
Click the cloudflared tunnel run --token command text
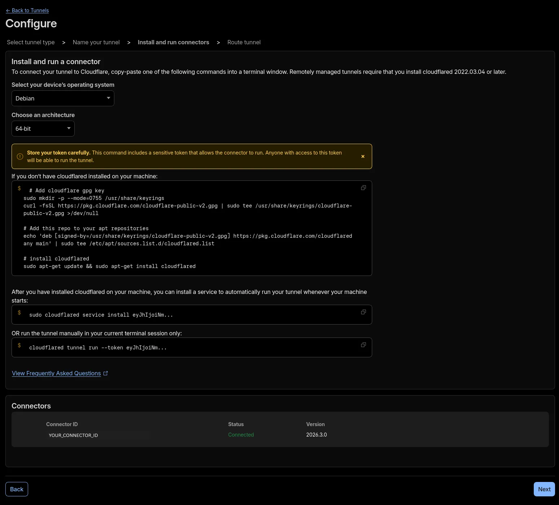coord(98,348)
